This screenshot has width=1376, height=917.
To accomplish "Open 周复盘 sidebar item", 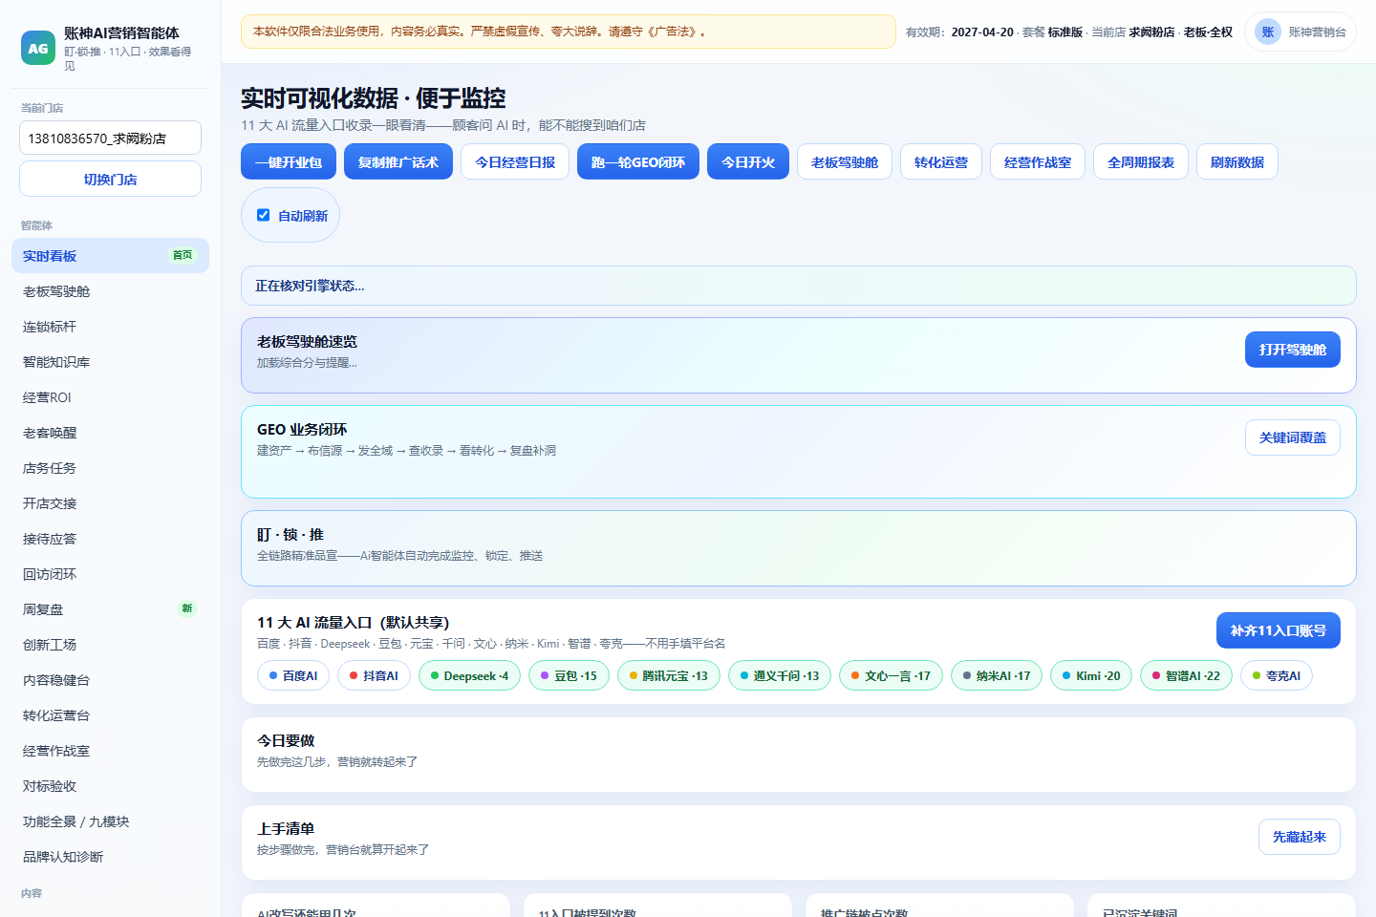I will point(110,609).
